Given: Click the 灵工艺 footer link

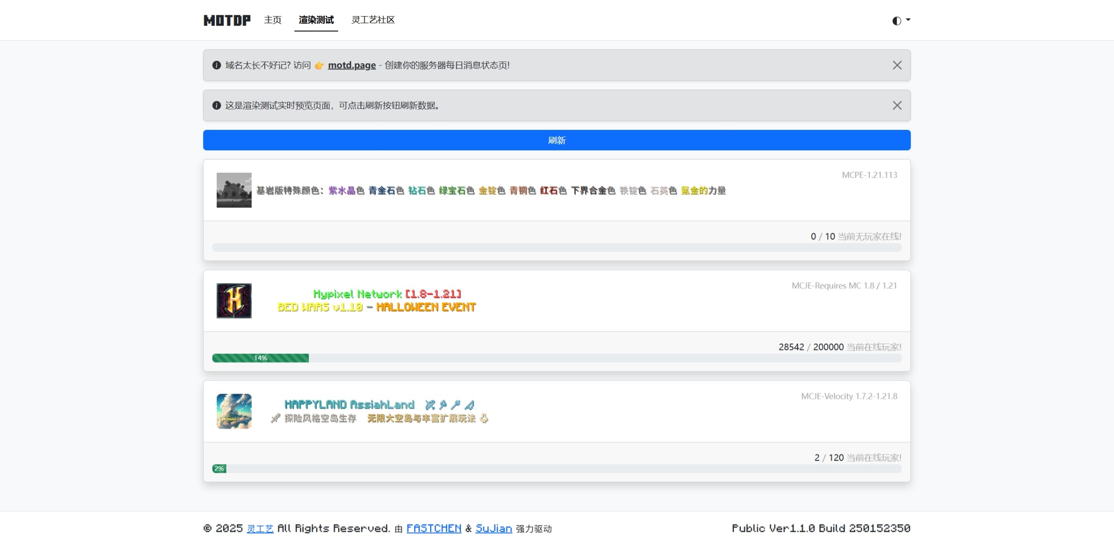Looking at the screenshot, I should 260,529.
